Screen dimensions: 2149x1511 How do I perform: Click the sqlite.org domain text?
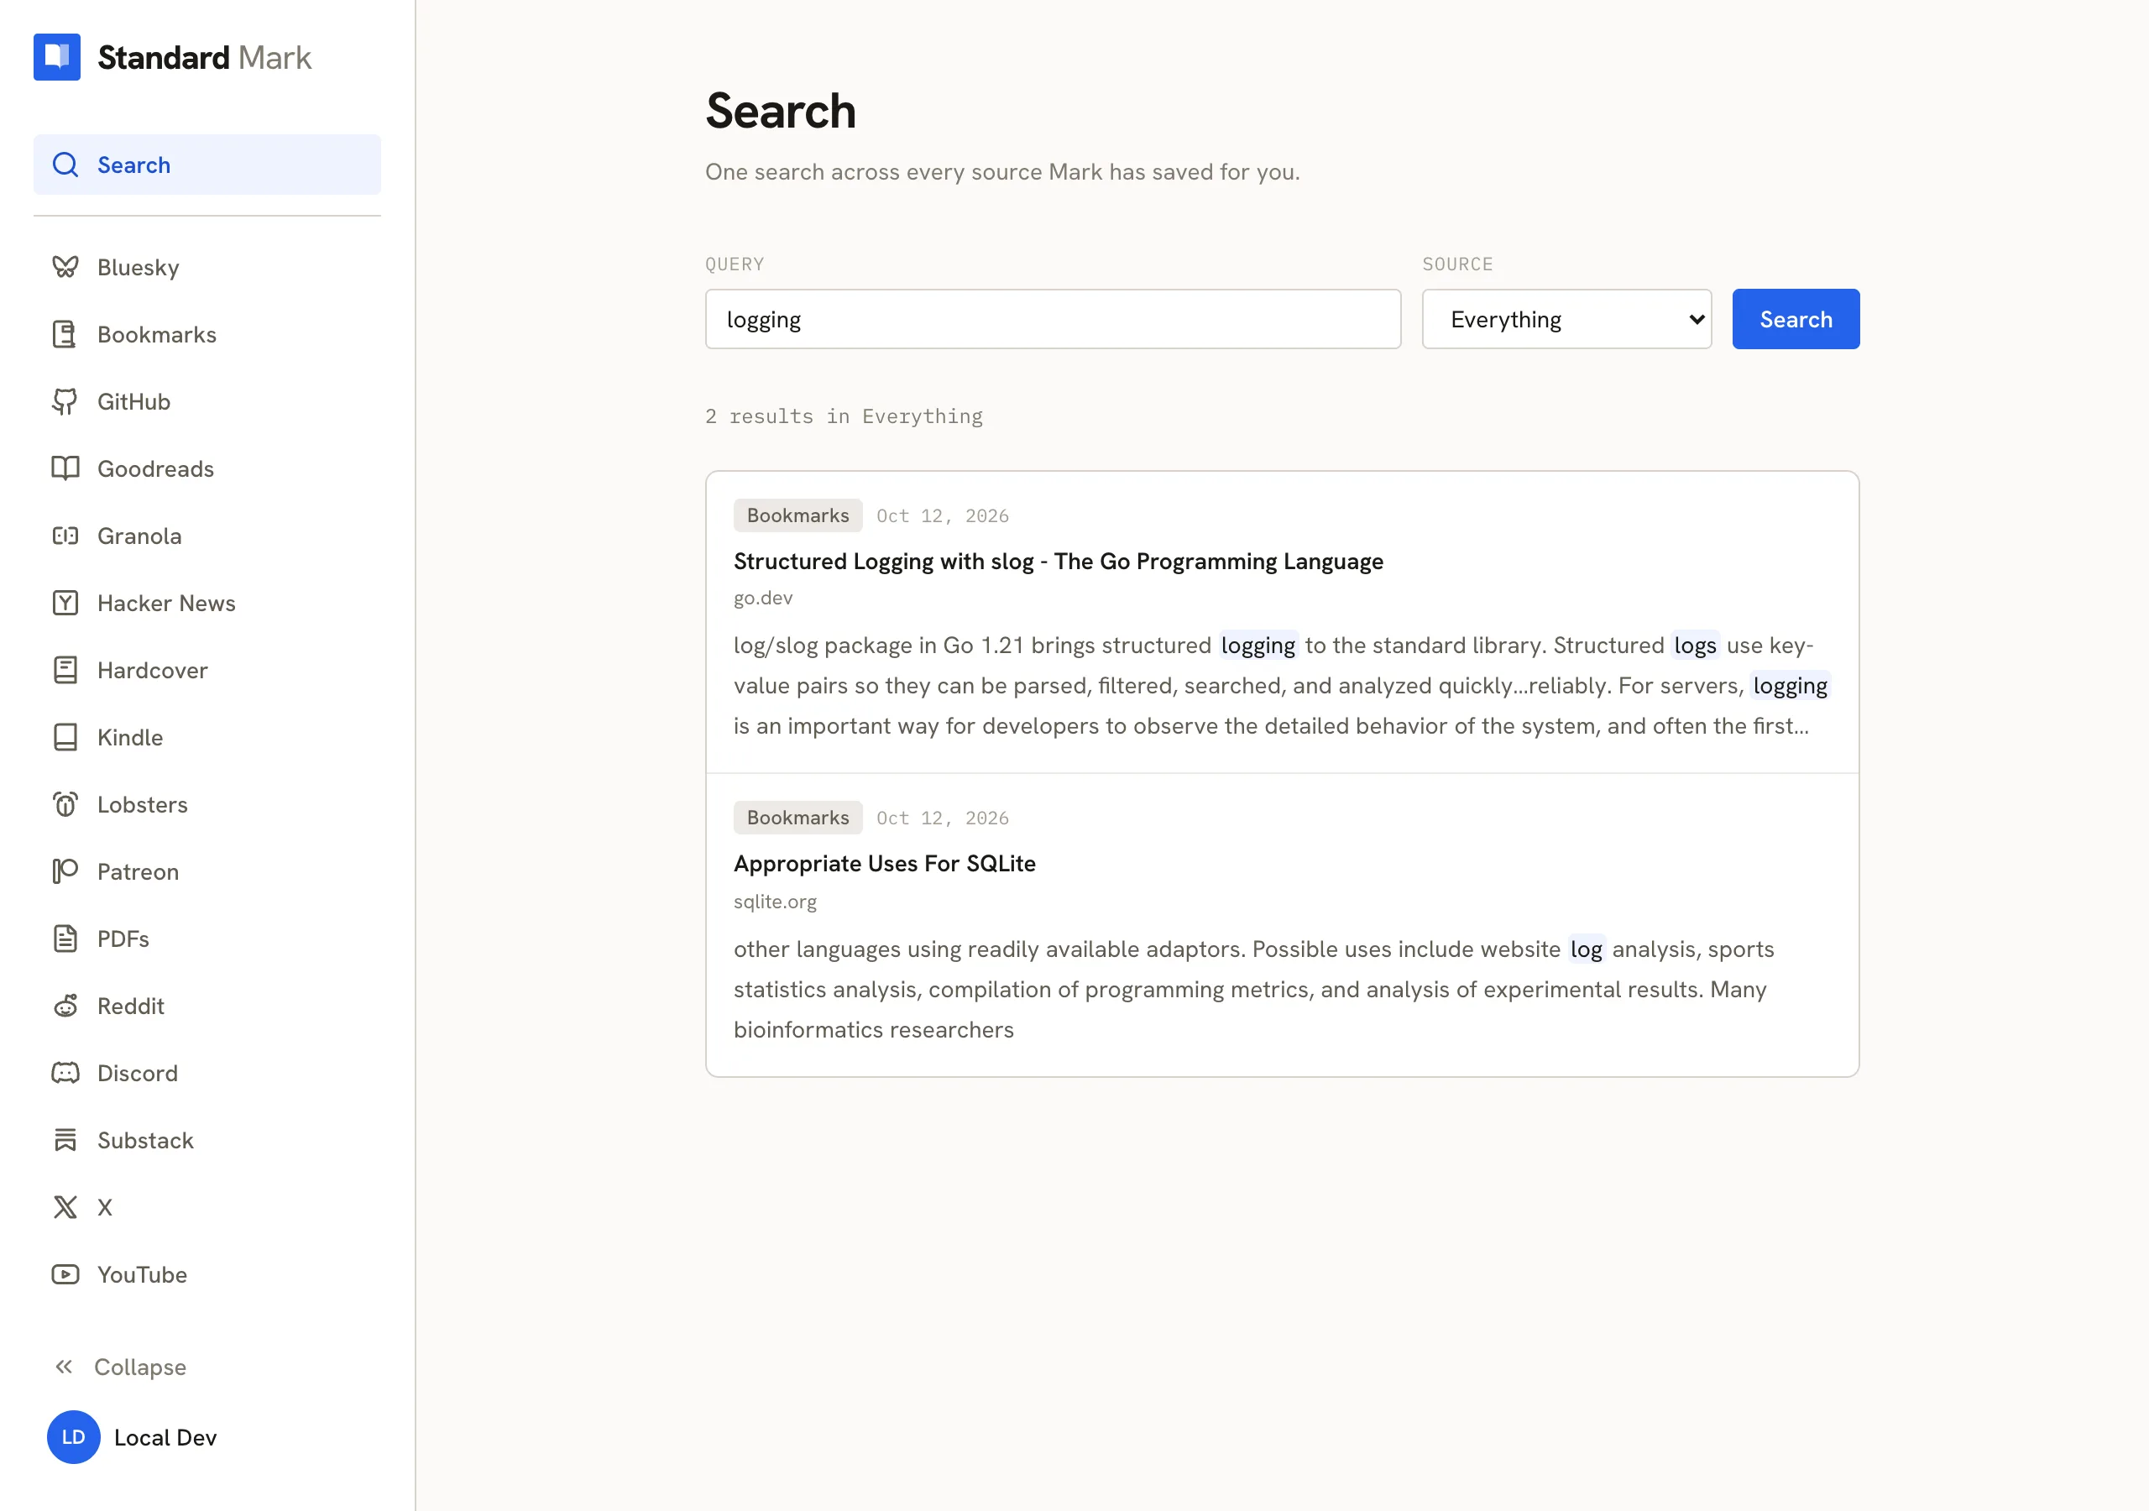(x=775, y=902)
